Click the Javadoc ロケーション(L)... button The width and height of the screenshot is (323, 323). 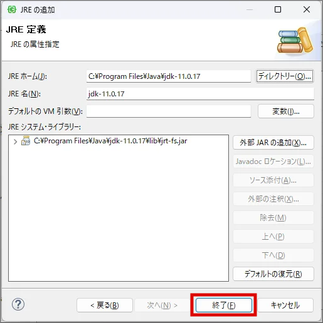coord(273,161)
